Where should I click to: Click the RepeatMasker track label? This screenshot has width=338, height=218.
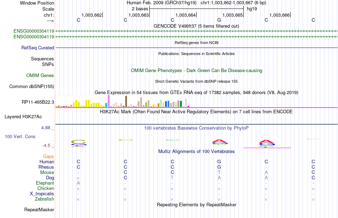[x=39, y=209]
